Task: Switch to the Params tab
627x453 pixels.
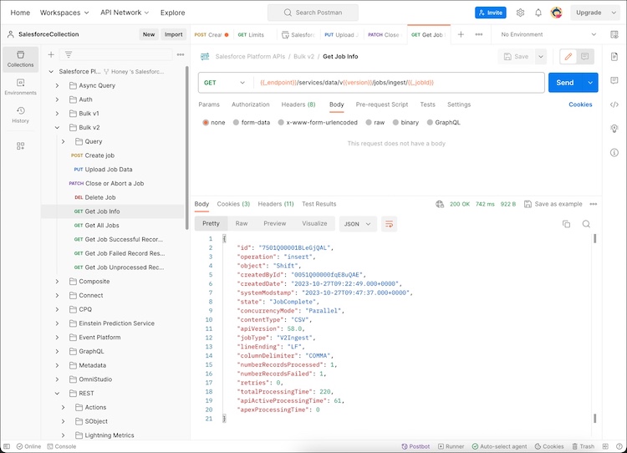Action: [x=209, y=104]
